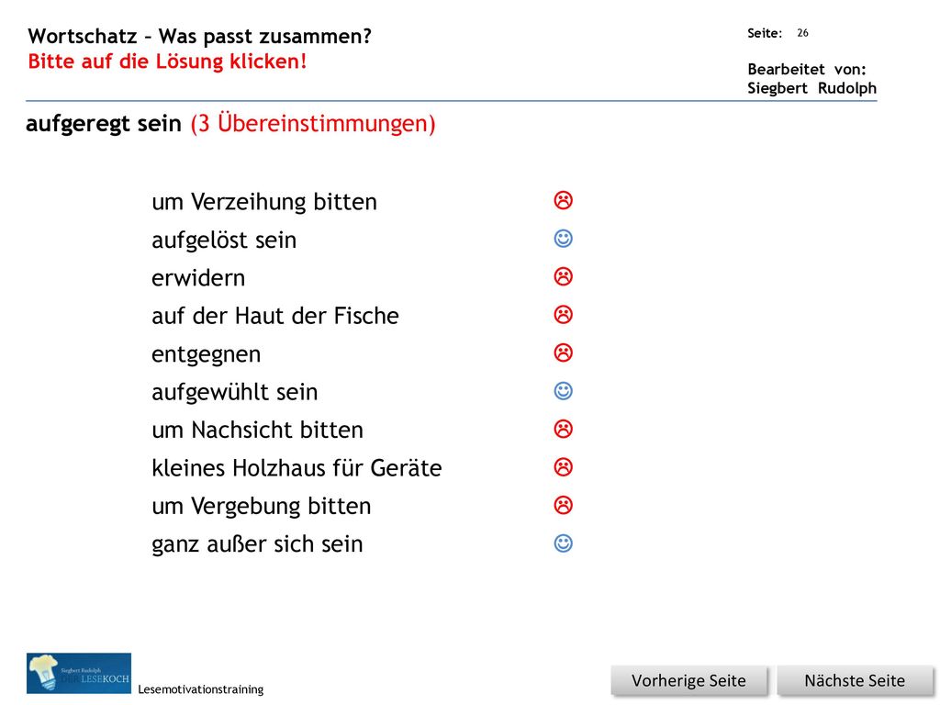Screen dimensions: 940x705
Task: Click the smiley next to 'aufgelöst sein'
Action: click(563, 239)
